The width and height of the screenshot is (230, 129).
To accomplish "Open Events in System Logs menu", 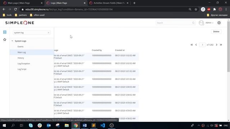I will coord(20,47).
